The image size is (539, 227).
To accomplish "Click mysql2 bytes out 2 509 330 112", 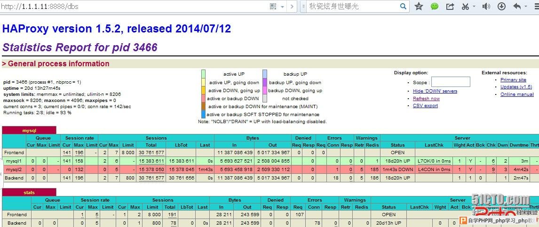I will [274, 169].
